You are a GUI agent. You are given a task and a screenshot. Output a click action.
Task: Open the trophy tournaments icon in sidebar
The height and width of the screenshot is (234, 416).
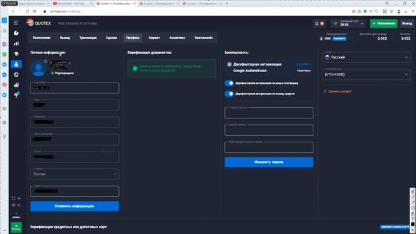click(16, 95)
